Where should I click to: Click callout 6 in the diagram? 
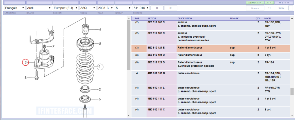click(100, 99)
